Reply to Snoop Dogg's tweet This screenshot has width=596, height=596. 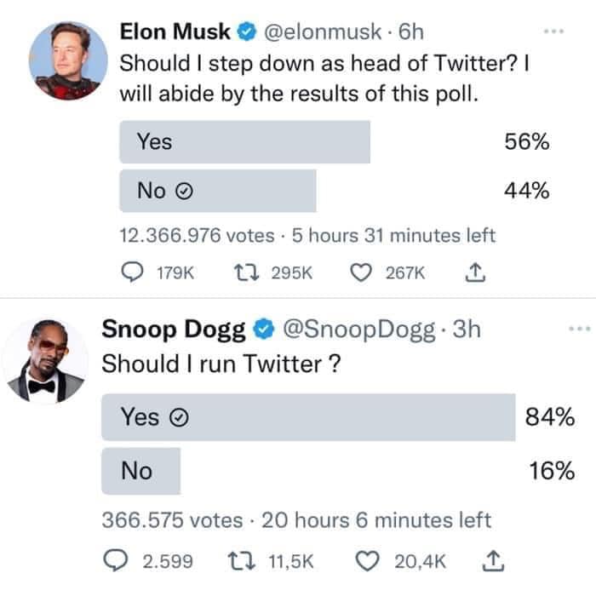tap(116, 561)
